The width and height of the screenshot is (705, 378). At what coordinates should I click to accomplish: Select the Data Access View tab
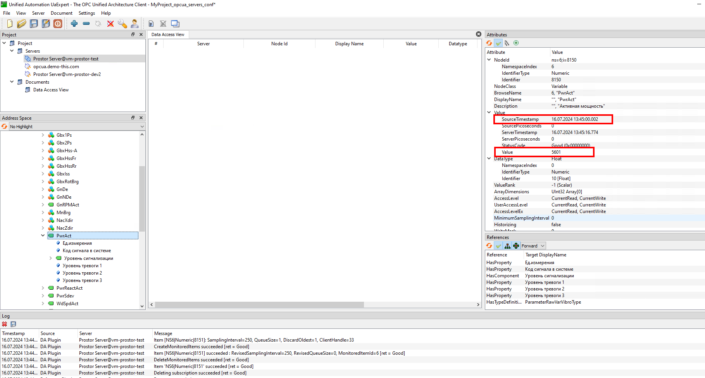168,34
